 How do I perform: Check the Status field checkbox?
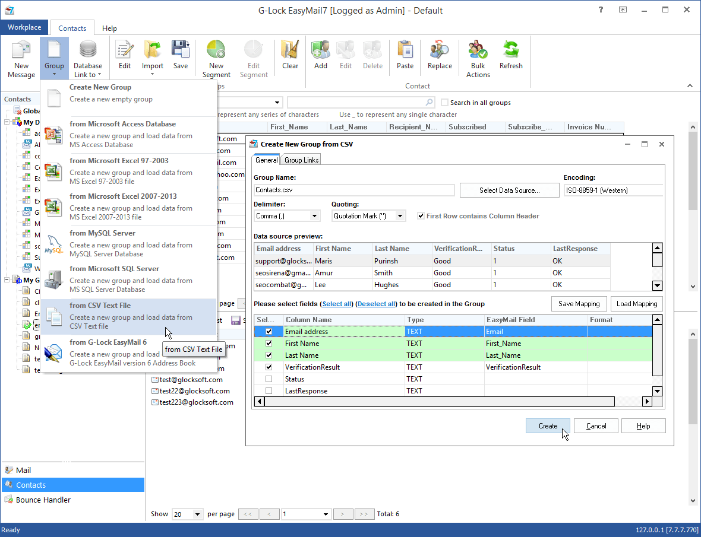[269, 379]
